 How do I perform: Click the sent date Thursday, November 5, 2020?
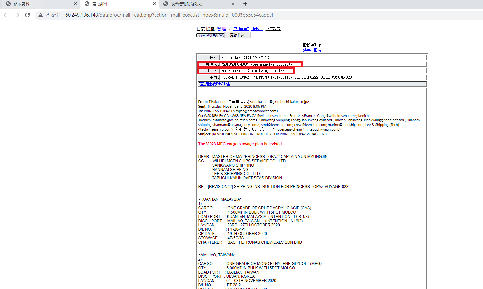[x=237, y=106]
